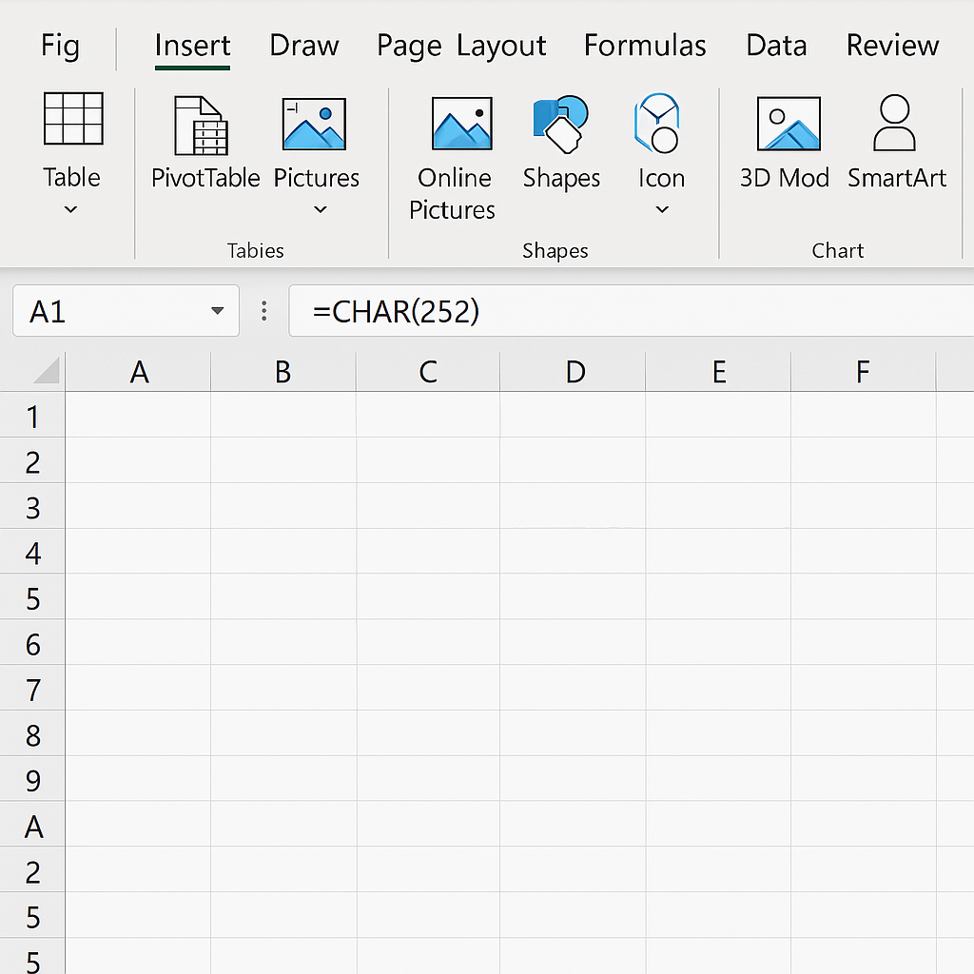Screen dimensions: 974x974
Task: Select row 4 header
Action: tap(33, 553)
